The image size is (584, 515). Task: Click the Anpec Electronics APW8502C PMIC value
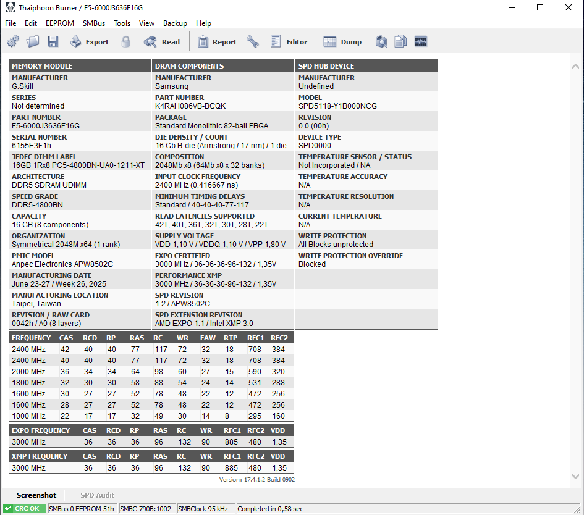(x=62, y=264)
